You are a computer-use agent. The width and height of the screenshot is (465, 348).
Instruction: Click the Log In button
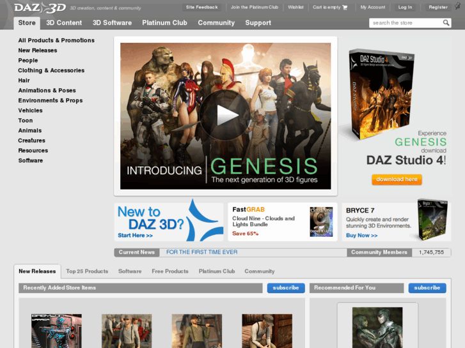(x=405, y=7)
